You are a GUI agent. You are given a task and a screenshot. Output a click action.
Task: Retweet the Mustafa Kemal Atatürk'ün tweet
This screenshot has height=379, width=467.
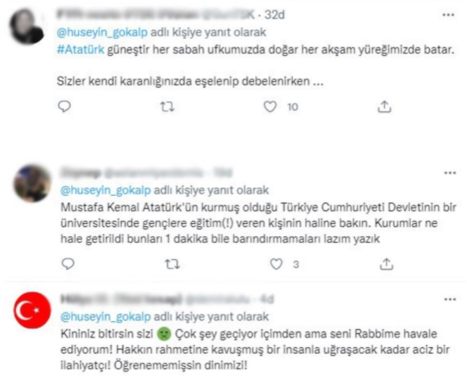click(172, 264)
